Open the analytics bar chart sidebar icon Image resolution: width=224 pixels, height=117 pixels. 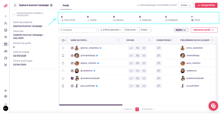(6, 51)
